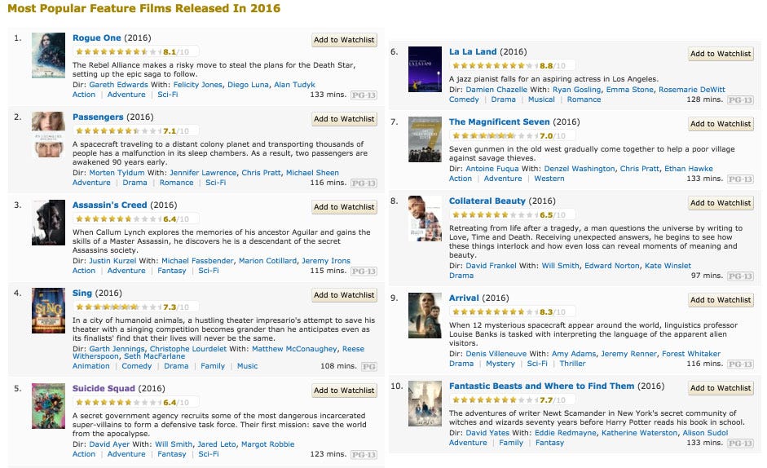
Task: Select the Romance genre under Passengers
Action: coord(176,183)
